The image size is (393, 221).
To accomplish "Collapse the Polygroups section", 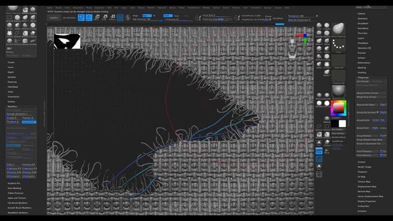I will click(363, 77).
